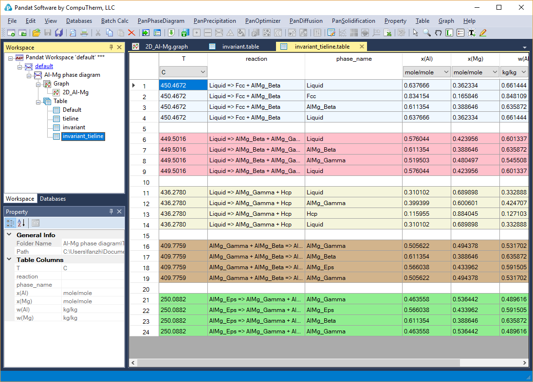Select the magnifier zoom tool
Screen dimensions: 533x382
coord(426,33)
